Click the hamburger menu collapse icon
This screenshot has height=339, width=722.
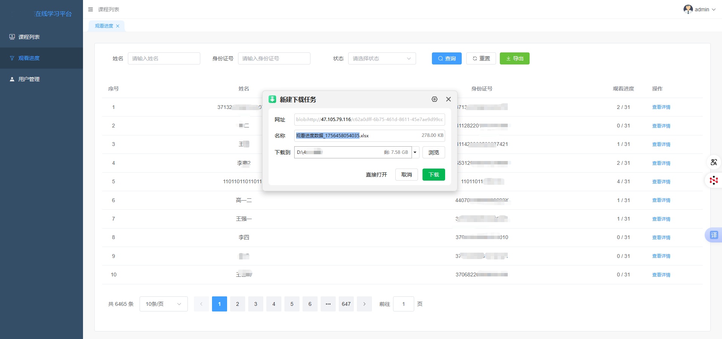pos(91,9)
